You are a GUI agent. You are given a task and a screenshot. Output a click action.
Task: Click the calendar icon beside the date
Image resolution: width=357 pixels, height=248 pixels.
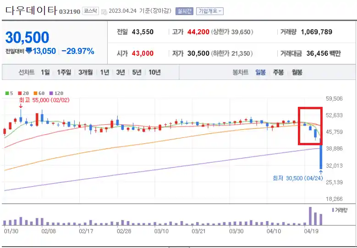tap(104, 12)
